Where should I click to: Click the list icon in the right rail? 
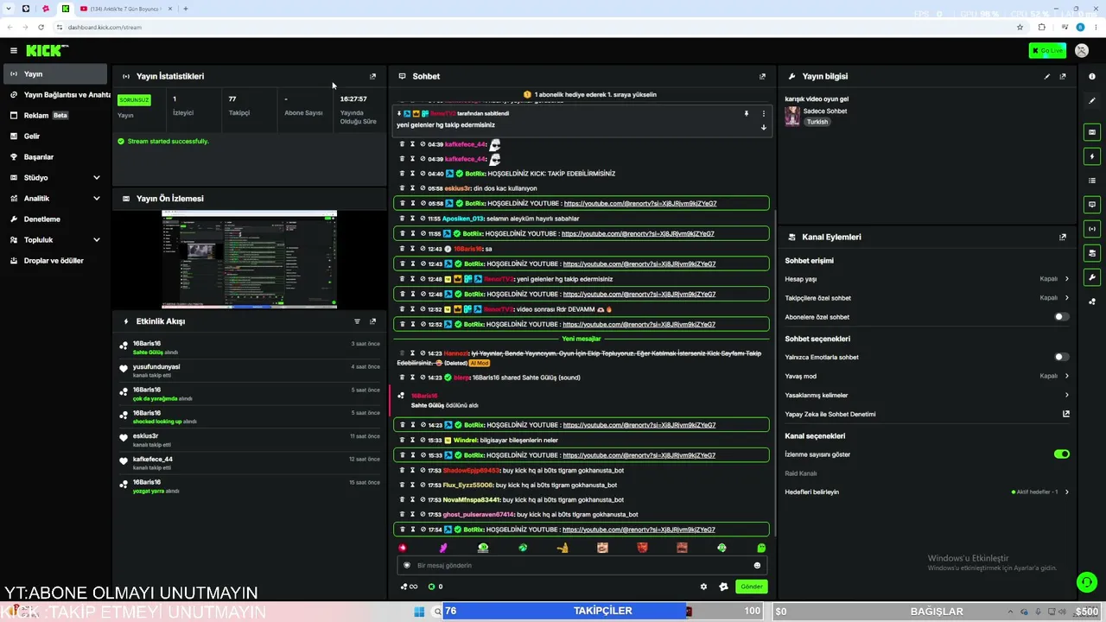[x=1092, y=181]
